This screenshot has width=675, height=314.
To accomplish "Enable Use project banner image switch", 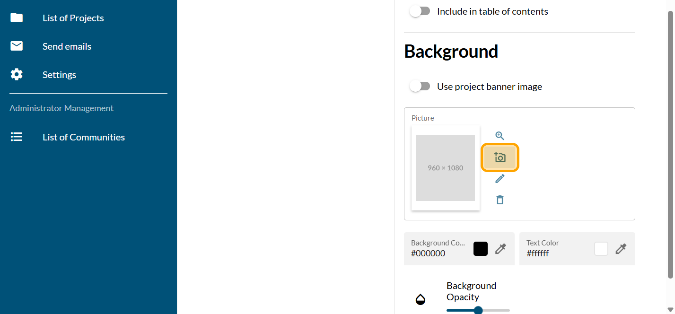I will tap(420, 87).
